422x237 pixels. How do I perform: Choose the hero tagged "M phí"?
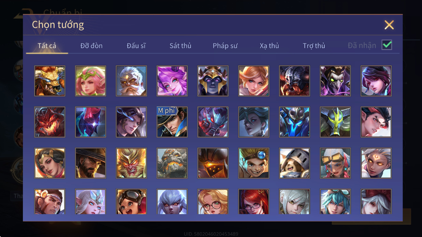172,122
